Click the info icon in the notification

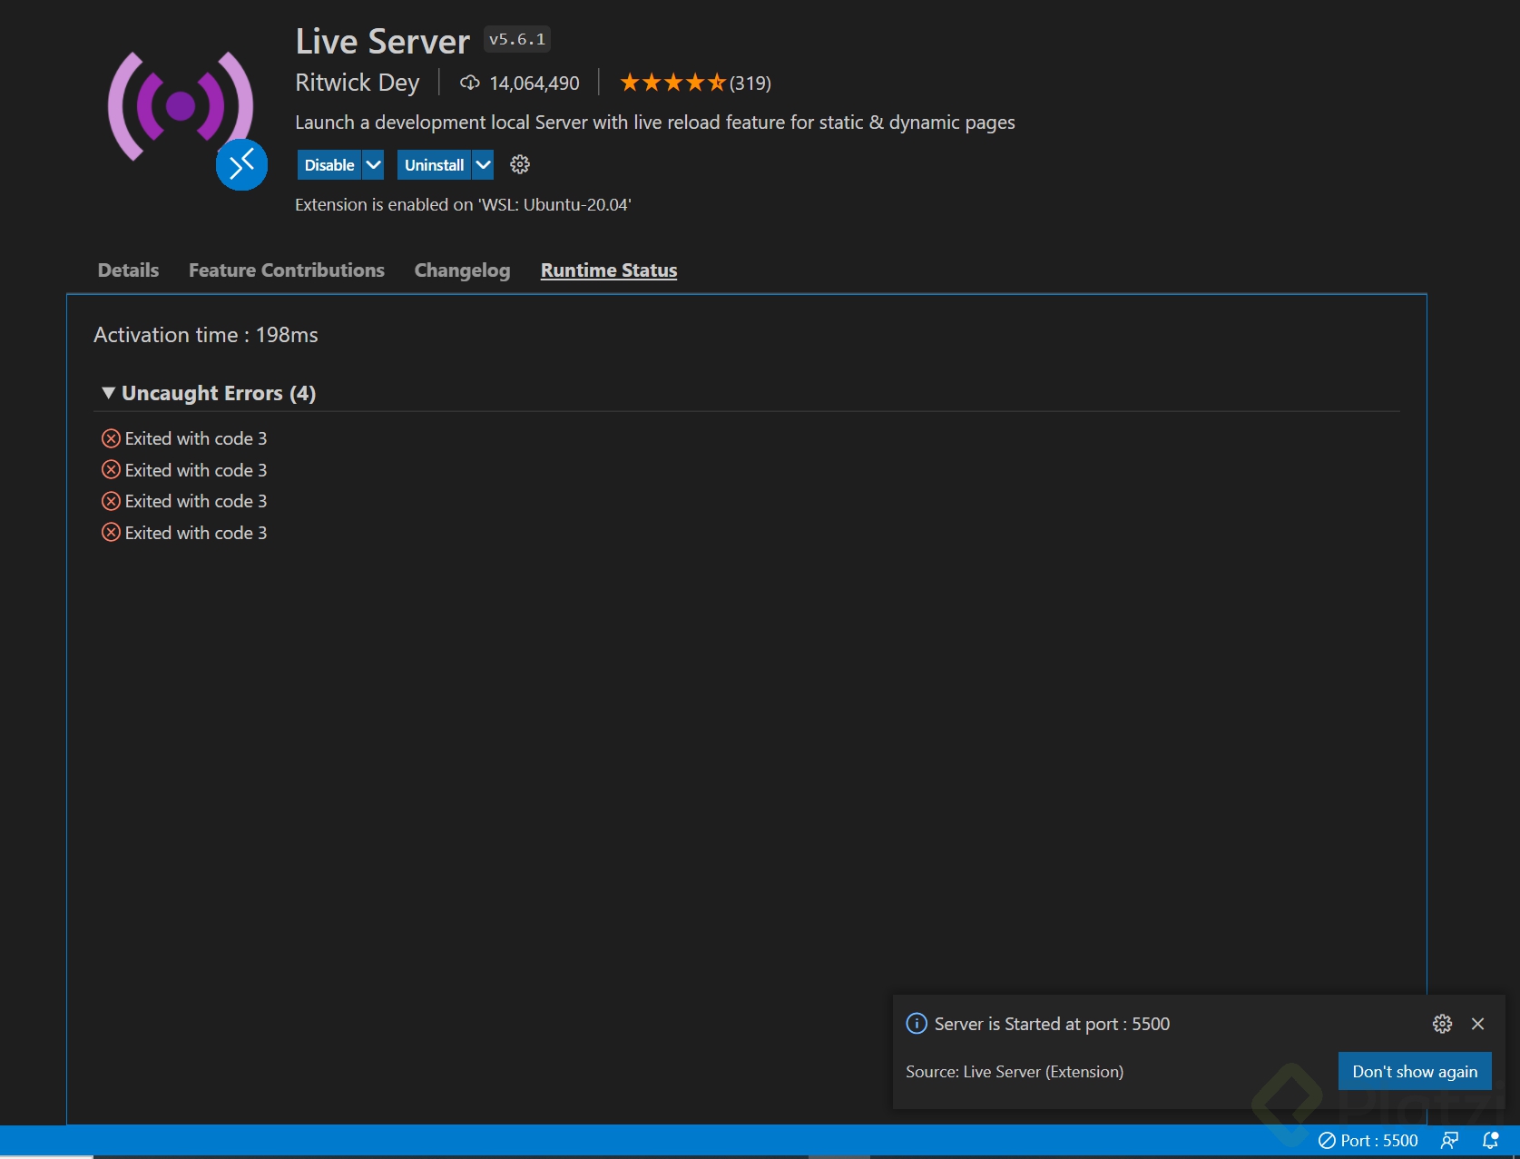click(917, 1024)
